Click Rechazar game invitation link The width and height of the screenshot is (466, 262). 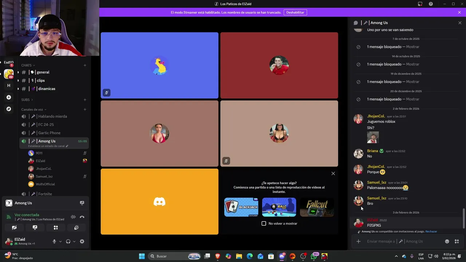(x=431, y=231)
